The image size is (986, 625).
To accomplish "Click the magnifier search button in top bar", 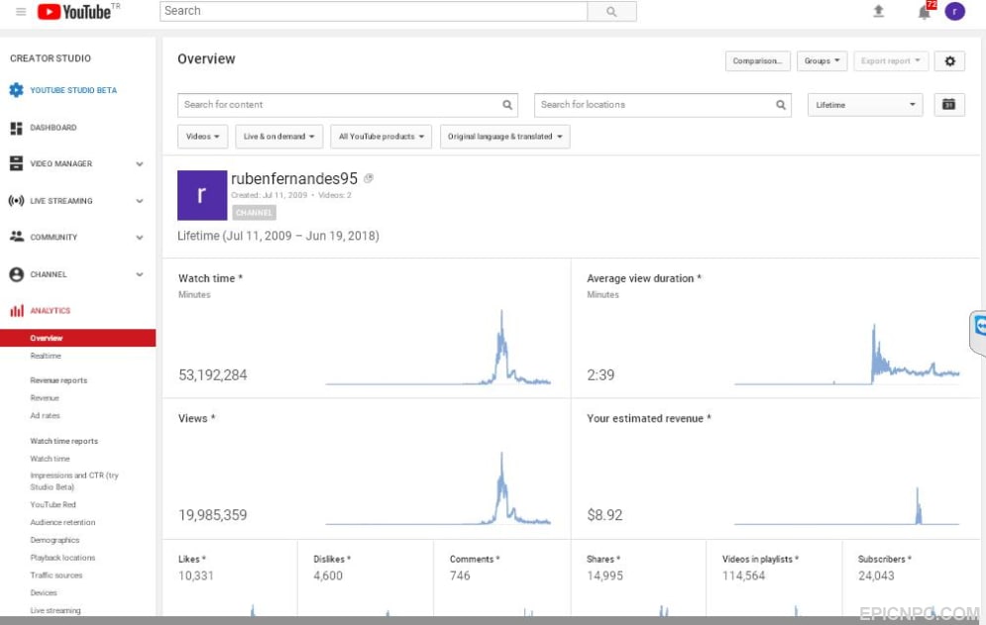I will tap(611, 11).
